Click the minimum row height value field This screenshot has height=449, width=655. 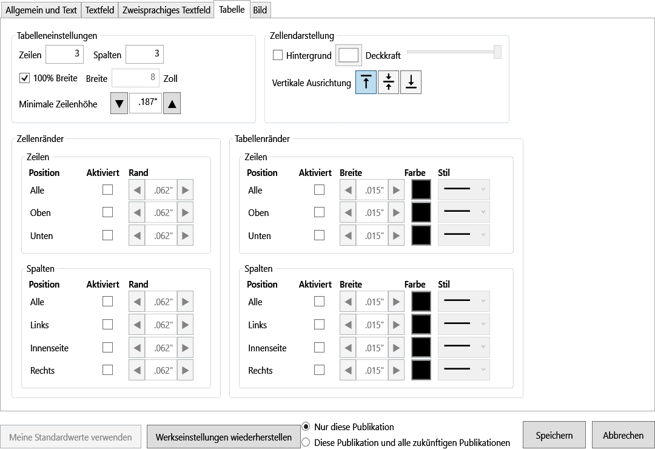146,103
